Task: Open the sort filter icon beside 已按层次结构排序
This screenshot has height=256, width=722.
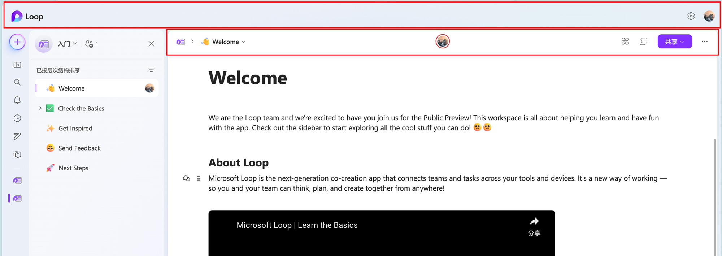Action: 151,70
